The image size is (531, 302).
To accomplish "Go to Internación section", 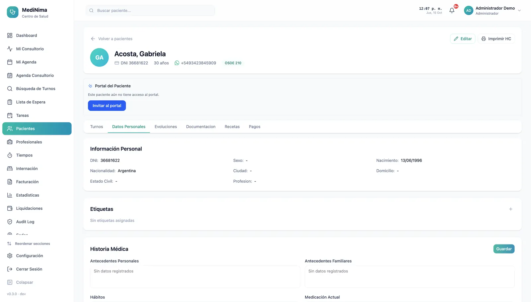I will point(37,168).
